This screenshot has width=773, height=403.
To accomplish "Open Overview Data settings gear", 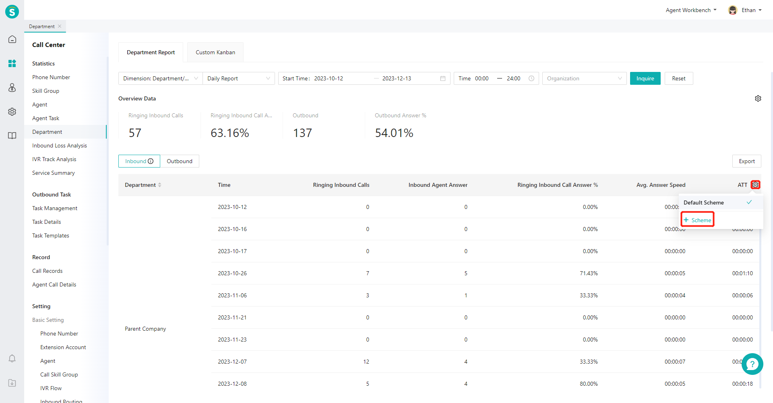I will (x=758, y=98).
